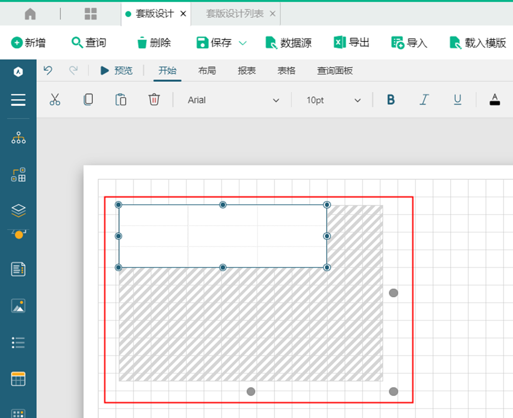This screenshot has height=418, width=513.
Task: Click the top-left resize handle of table
Action: pos(119,205)
